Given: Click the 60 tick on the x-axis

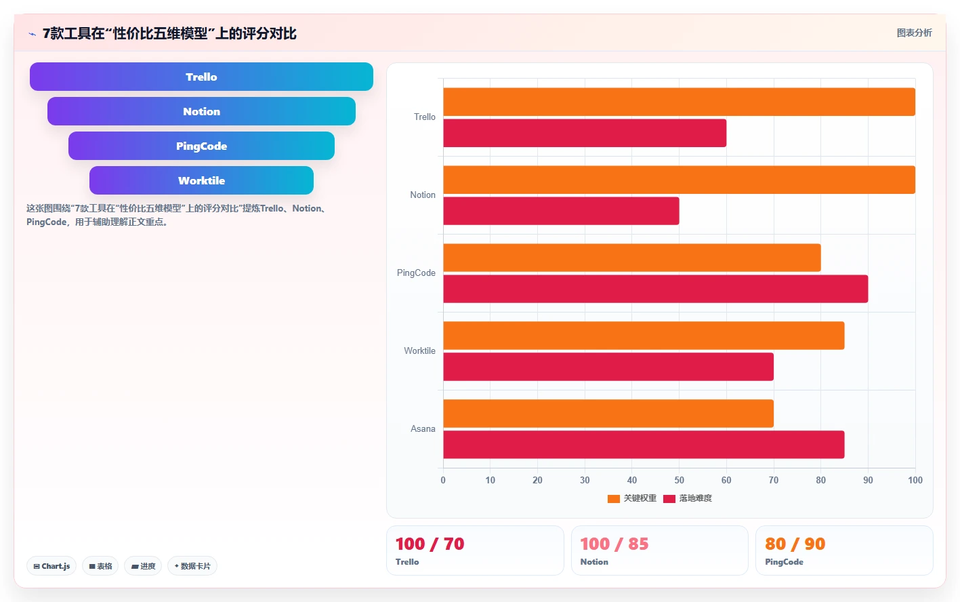Looking at the screenshot, I should tap(726, 480).
